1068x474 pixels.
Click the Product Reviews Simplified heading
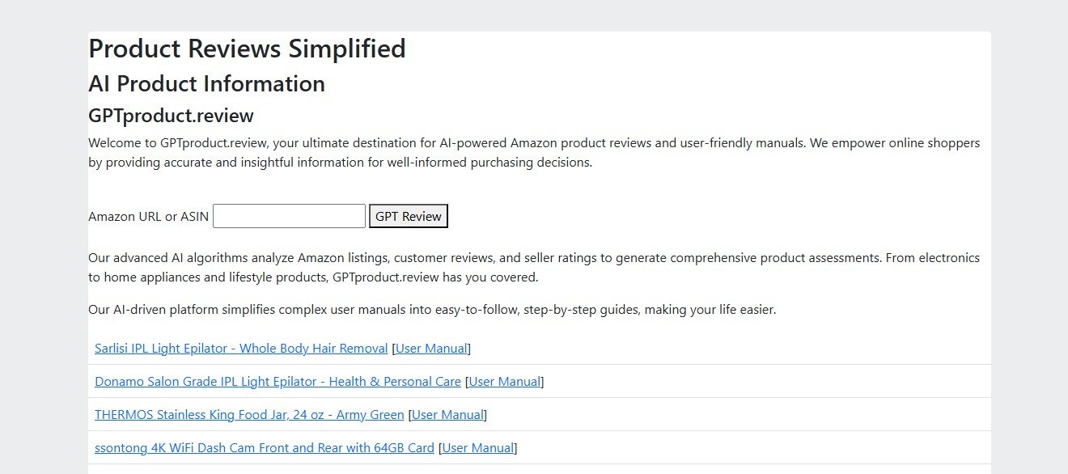tap(247, 49)
